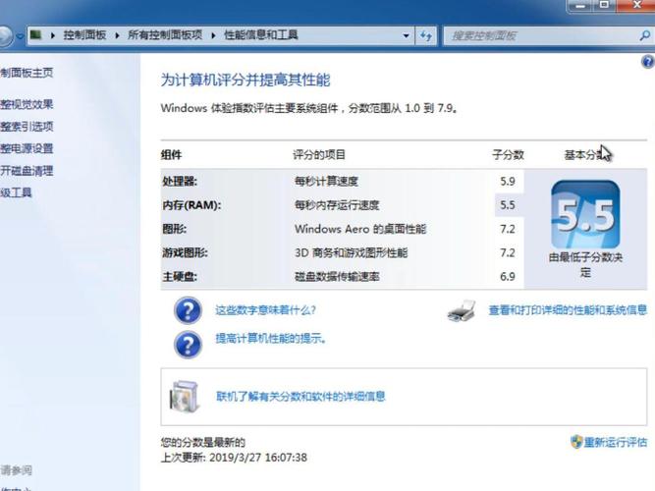Select 主硬盘 row label
This screenshot has width=655, height=491.
pos(180,277)
